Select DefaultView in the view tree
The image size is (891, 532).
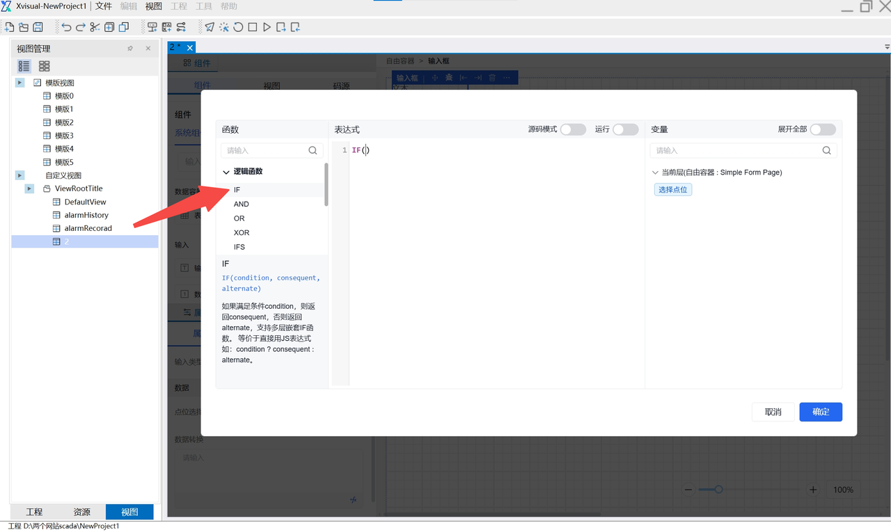point(86,202)
